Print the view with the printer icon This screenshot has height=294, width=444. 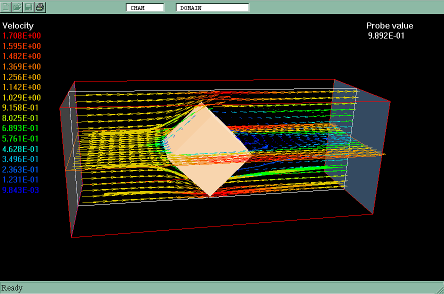coord(40,7)
